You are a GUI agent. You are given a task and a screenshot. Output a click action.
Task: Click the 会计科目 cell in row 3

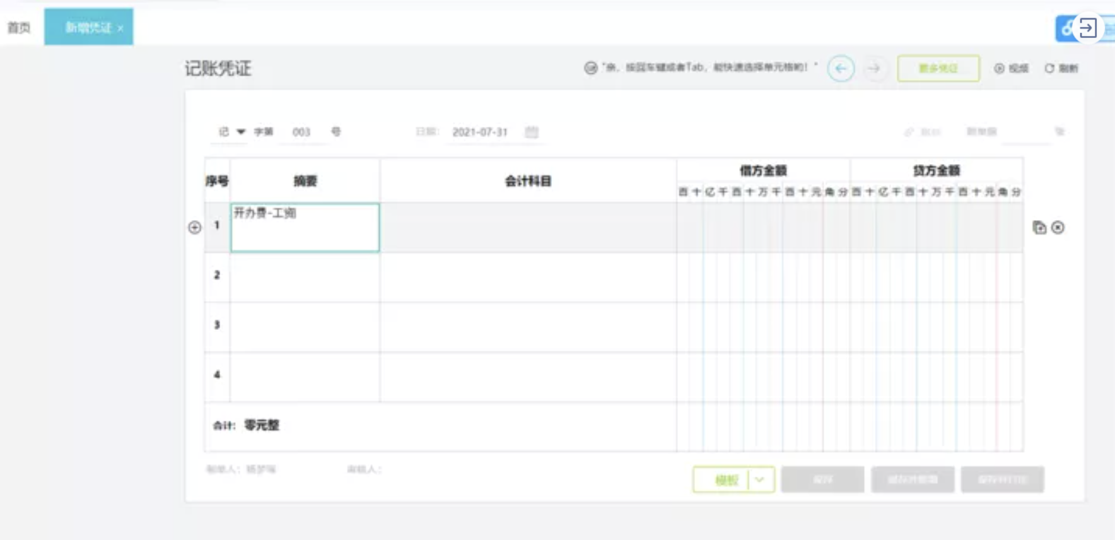(528, 327)
